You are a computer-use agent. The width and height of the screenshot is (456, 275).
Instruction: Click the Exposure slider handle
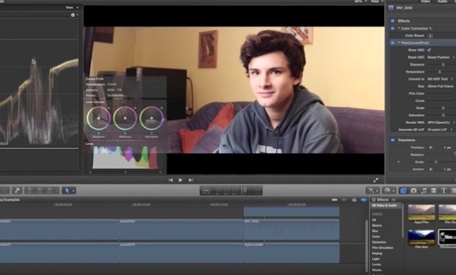coord(444,65)
